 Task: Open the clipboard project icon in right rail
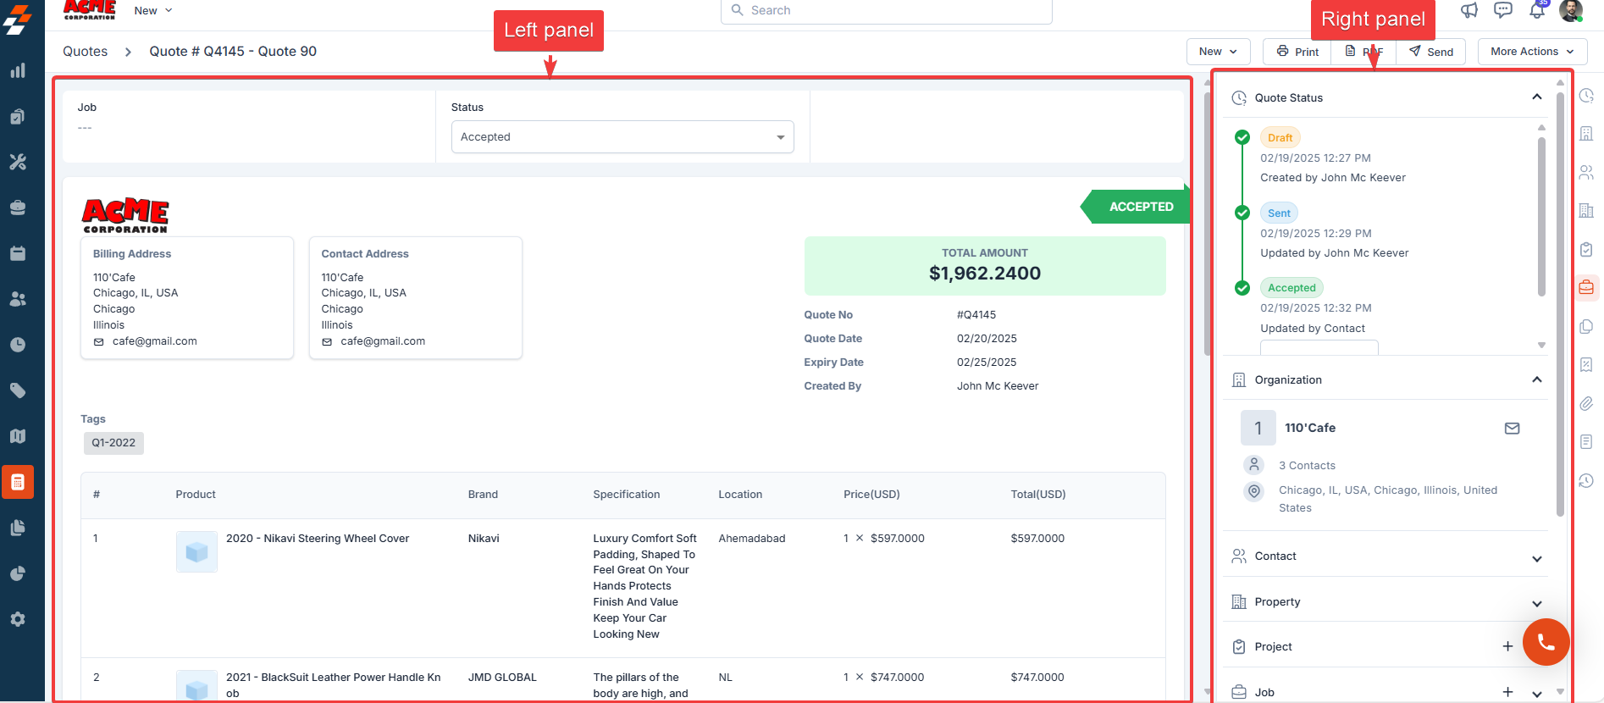pyautogui.click(x=1586, y=249)
